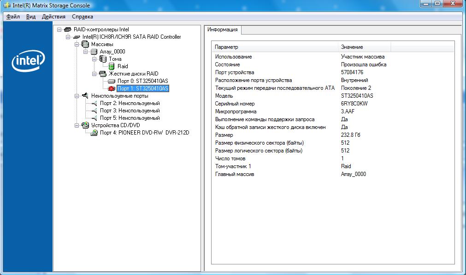This screenshot has width=466, height=275.
Task: Click the size value 232.8 Гб
Action: (x=351, y=135)
